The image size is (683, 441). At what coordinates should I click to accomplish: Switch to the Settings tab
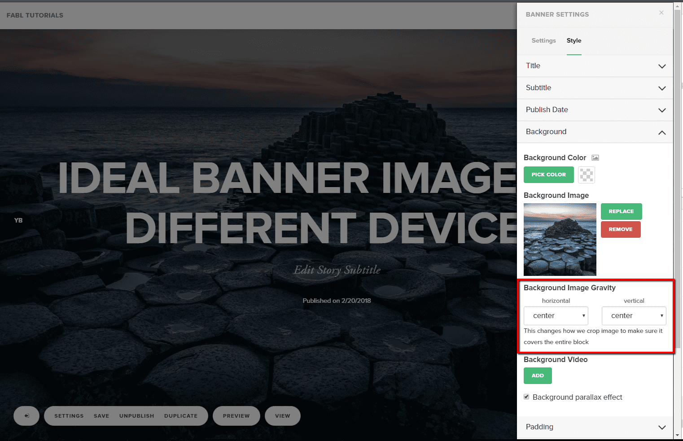pyautogui.click(x=543, y=40)
